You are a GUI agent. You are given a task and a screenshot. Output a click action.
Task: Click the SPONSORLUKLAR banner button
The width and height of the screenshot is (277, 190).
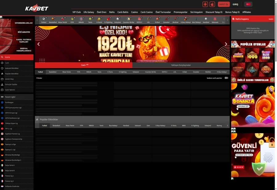click(17, 23)
